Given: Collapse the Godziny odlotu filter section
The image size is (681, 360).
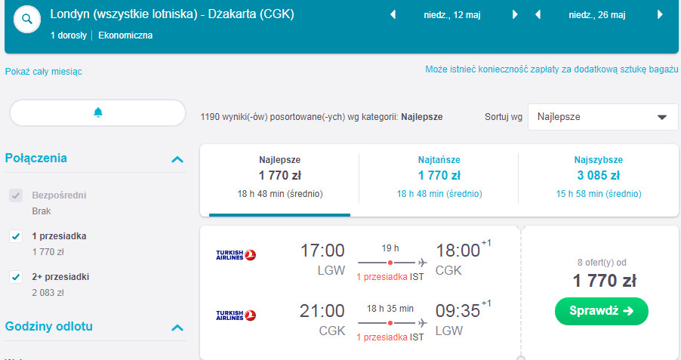Looking at the screenshot, I should (x=177, y=328).
